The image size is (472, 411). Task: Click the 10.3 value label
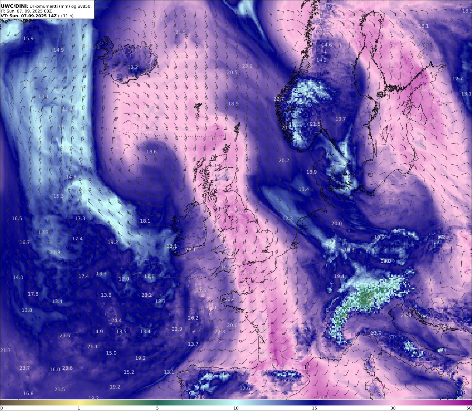[349, 250]
